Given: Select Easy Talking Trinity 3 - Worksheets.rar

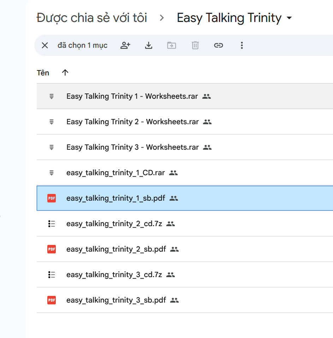Looking at the screenshot, I should pos(132,147).
